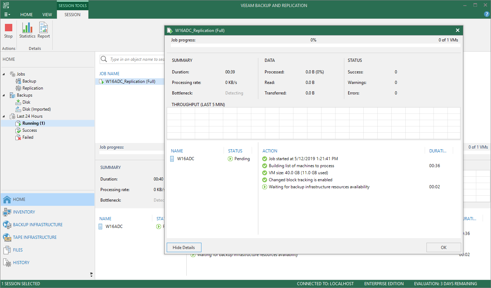This screenshot has width=491, height=288.
Task: Open the HISTORY view
Action: 47,263
